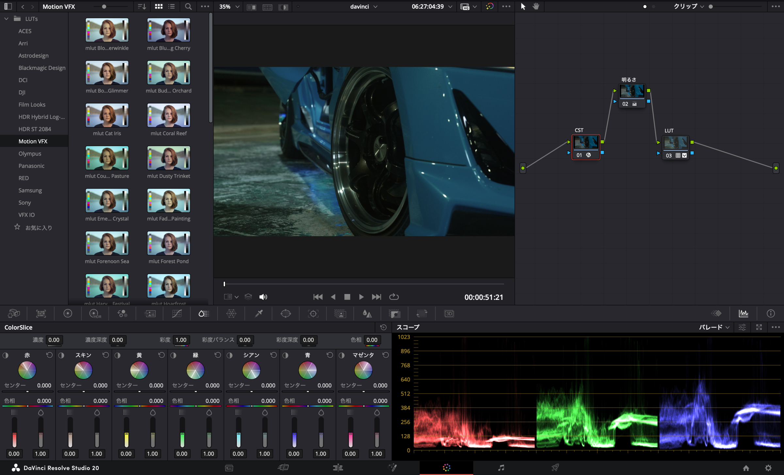Switch to the Fairlight page tab
This screenshot has width=784, height=475.
pyautogui.click(x=501, y=468)
